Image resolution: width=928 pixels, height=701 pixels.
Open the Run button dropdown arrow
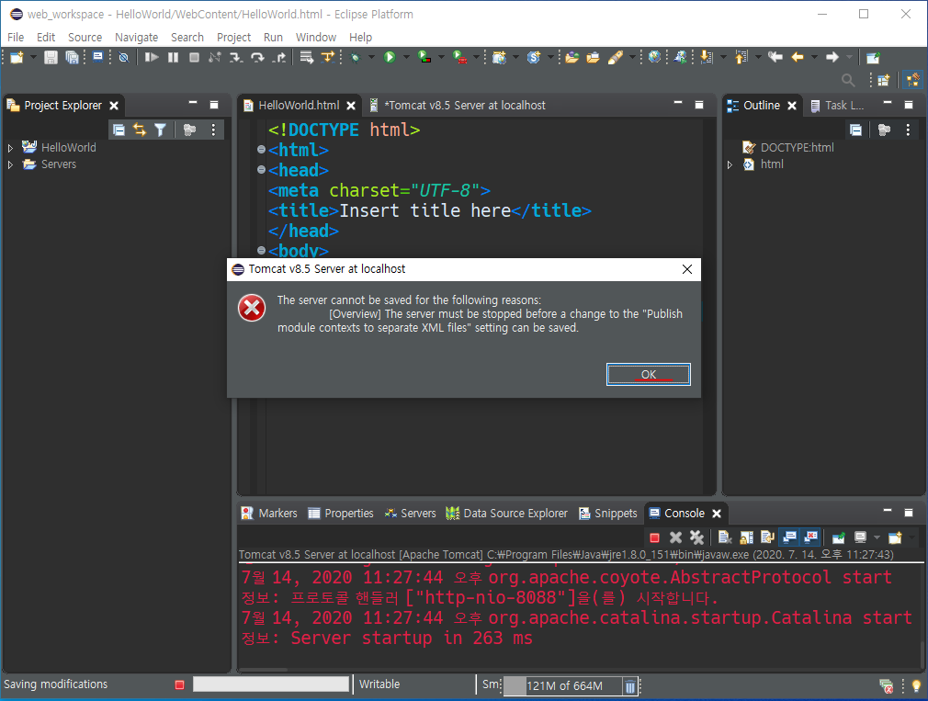pyautogui.click(x=406, y=57)
